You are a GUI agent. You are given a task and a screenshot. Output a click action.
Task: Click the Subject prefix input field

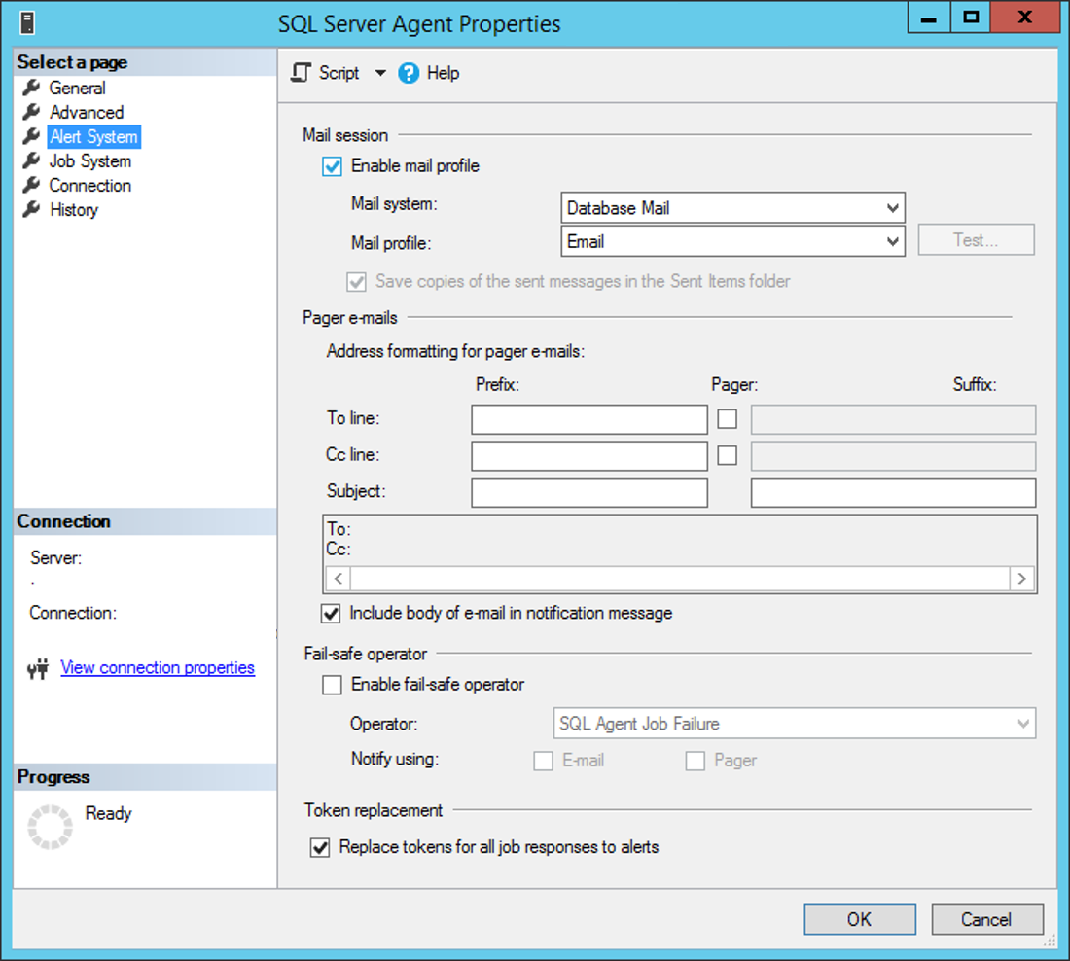(x=588, y=492)
